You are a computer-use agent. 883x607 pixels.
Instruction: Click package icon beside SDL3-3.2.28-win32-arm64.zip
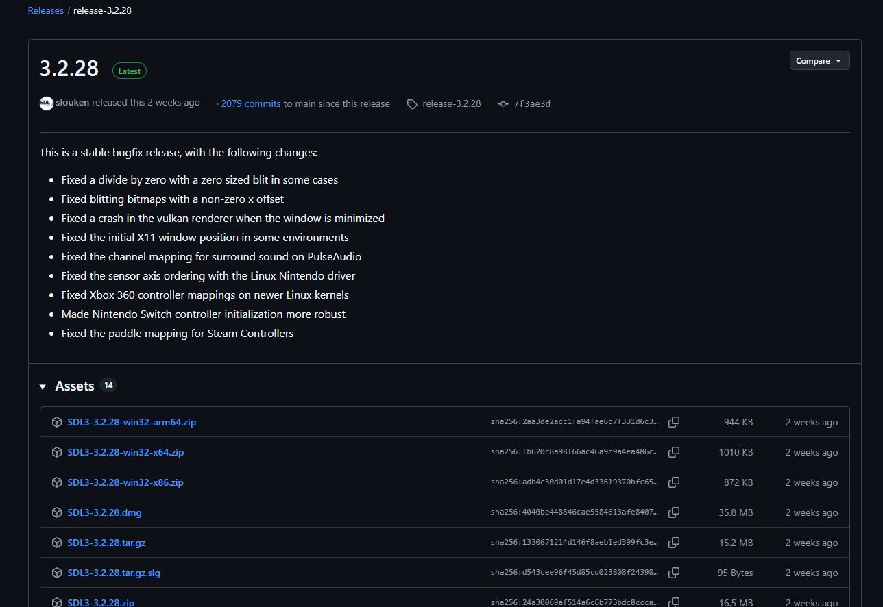click(x=57, y=422)
